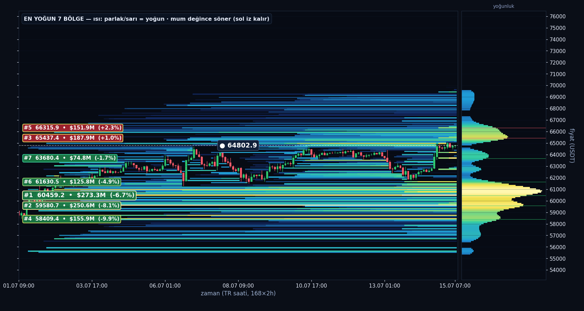Click the 54000 price tick
This screenshot has height=311, width=584.
(x=557, y=270)
